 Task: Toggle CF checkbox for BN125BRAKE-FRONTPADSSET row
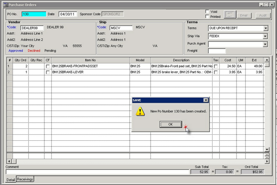[48, 66]
